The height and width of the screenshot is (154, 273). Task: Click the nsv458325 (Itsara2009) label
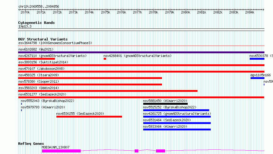(x=39, y=75)
